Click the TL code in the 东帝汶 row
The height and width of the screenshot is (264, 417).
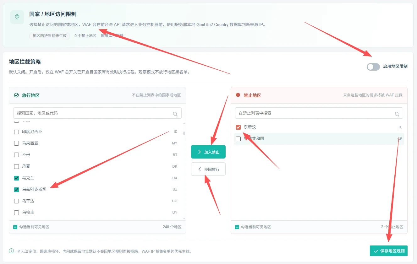pos(400,127)
